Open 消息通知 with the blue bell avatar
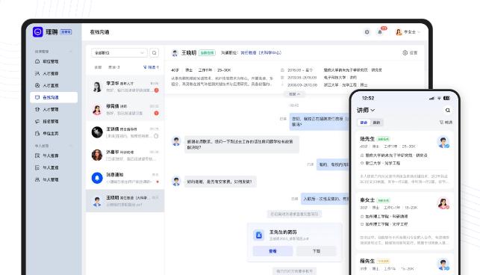The height and width of the screenshot is (275, 480). coord(125,178)
